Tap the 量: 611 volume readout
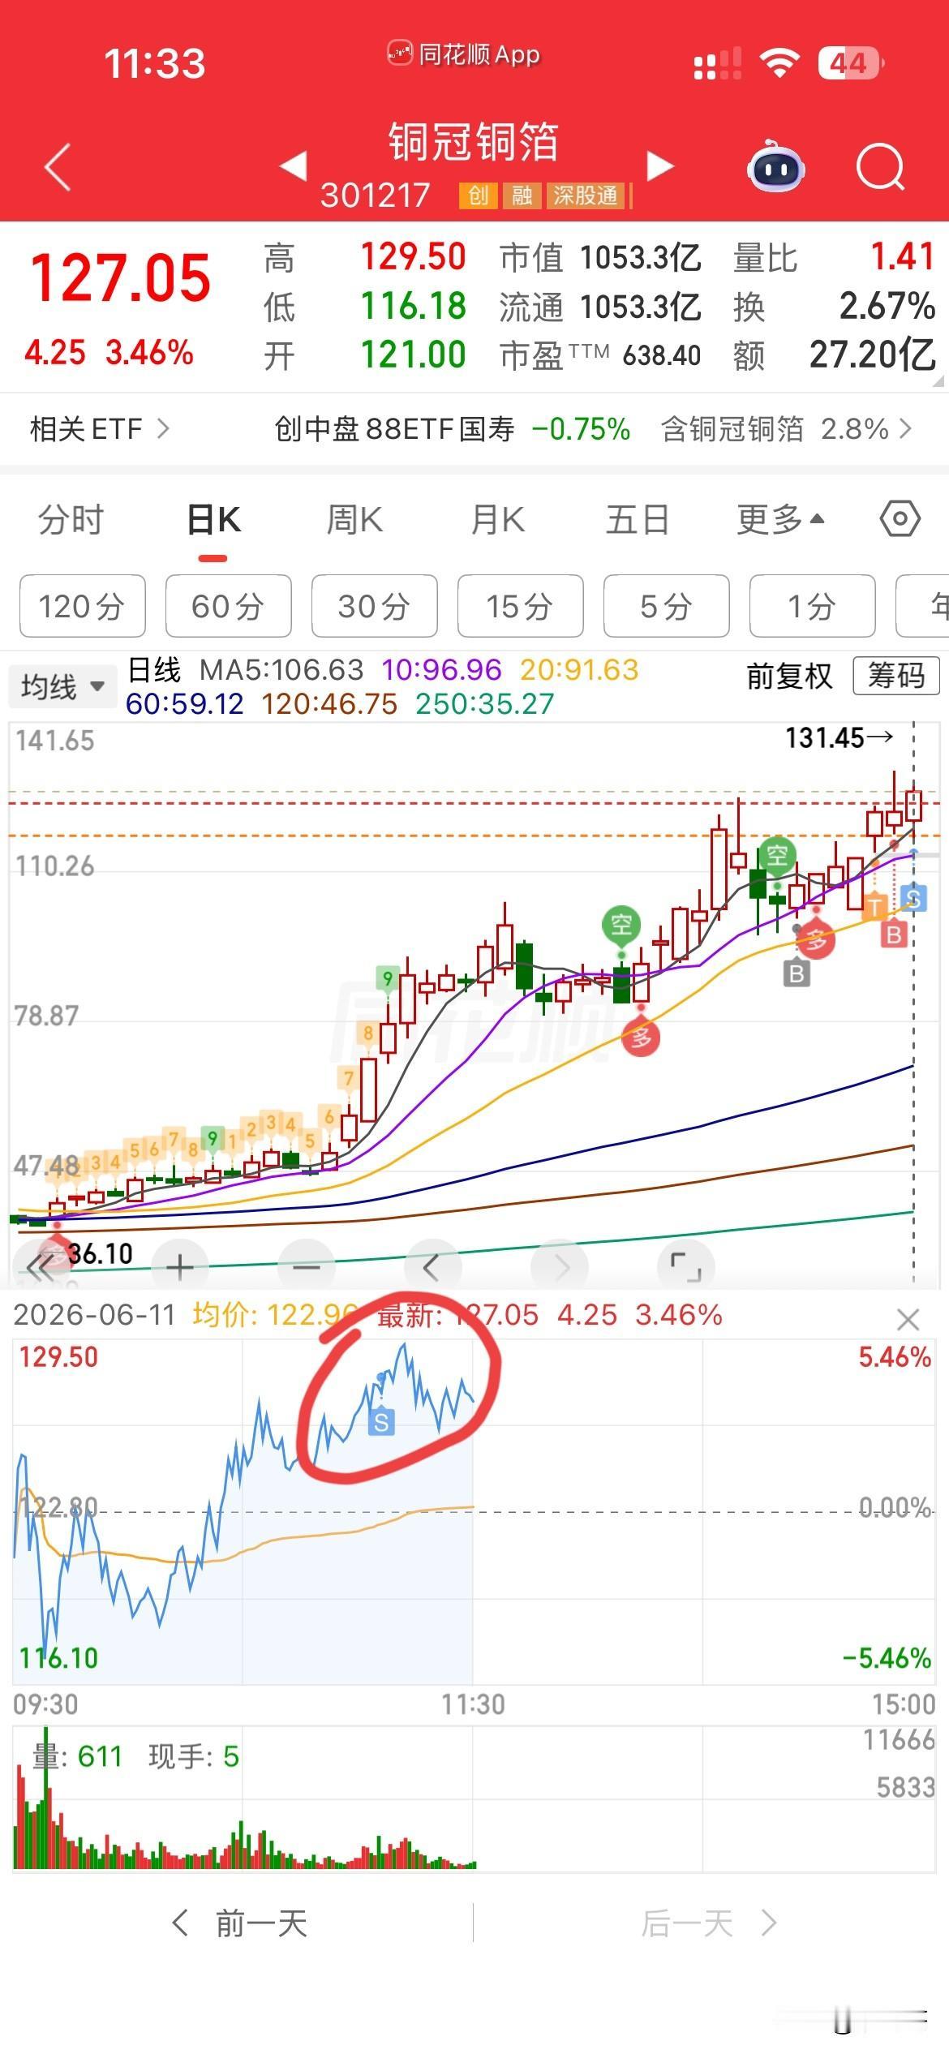 tap(77, 1756)
